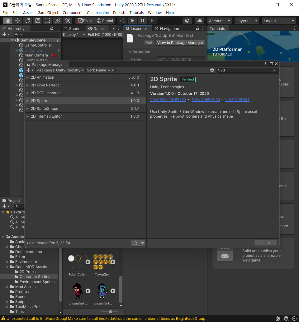
Task: Select the 2D SpriteShape package
Action: point(85,109)
